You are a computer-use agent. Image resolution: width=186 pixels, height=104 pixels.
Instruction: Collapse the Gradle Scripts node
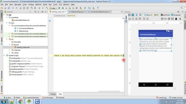coord(4,55)
